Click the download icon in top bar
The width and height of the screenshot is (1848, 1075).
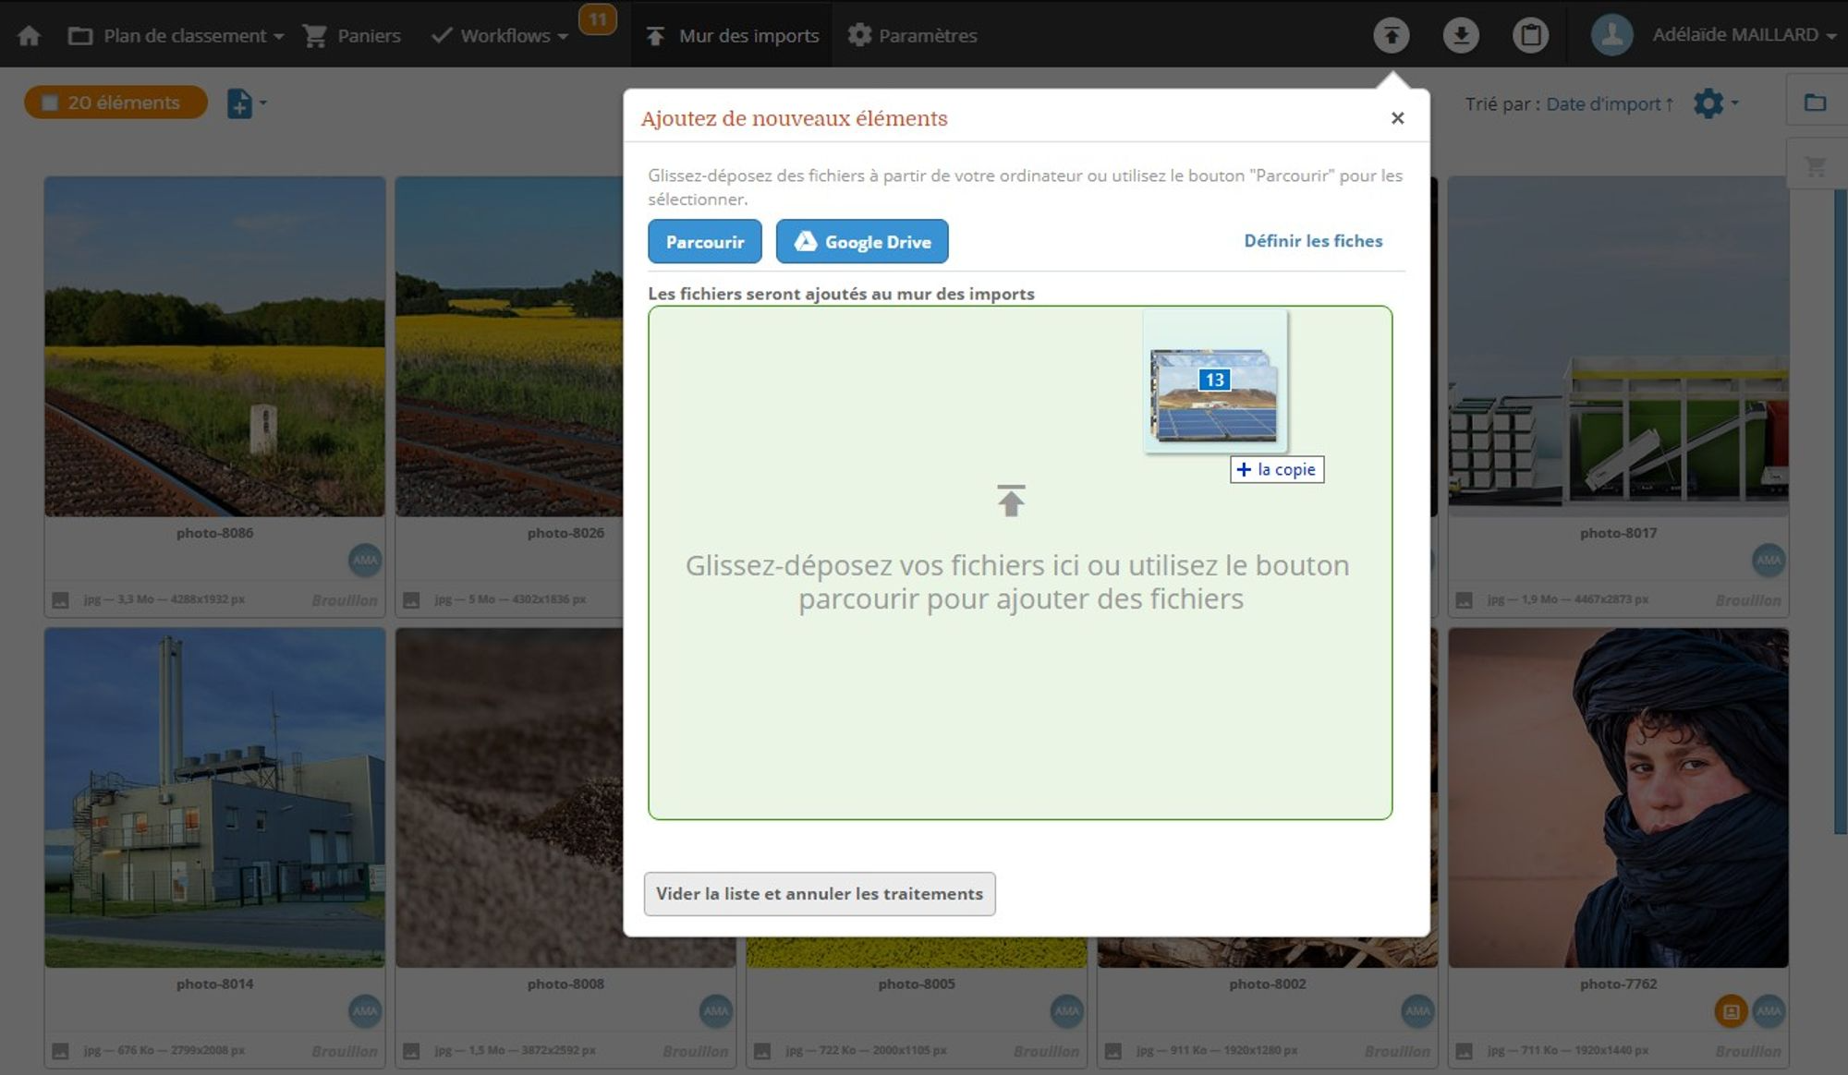[x=1461, y=35]
